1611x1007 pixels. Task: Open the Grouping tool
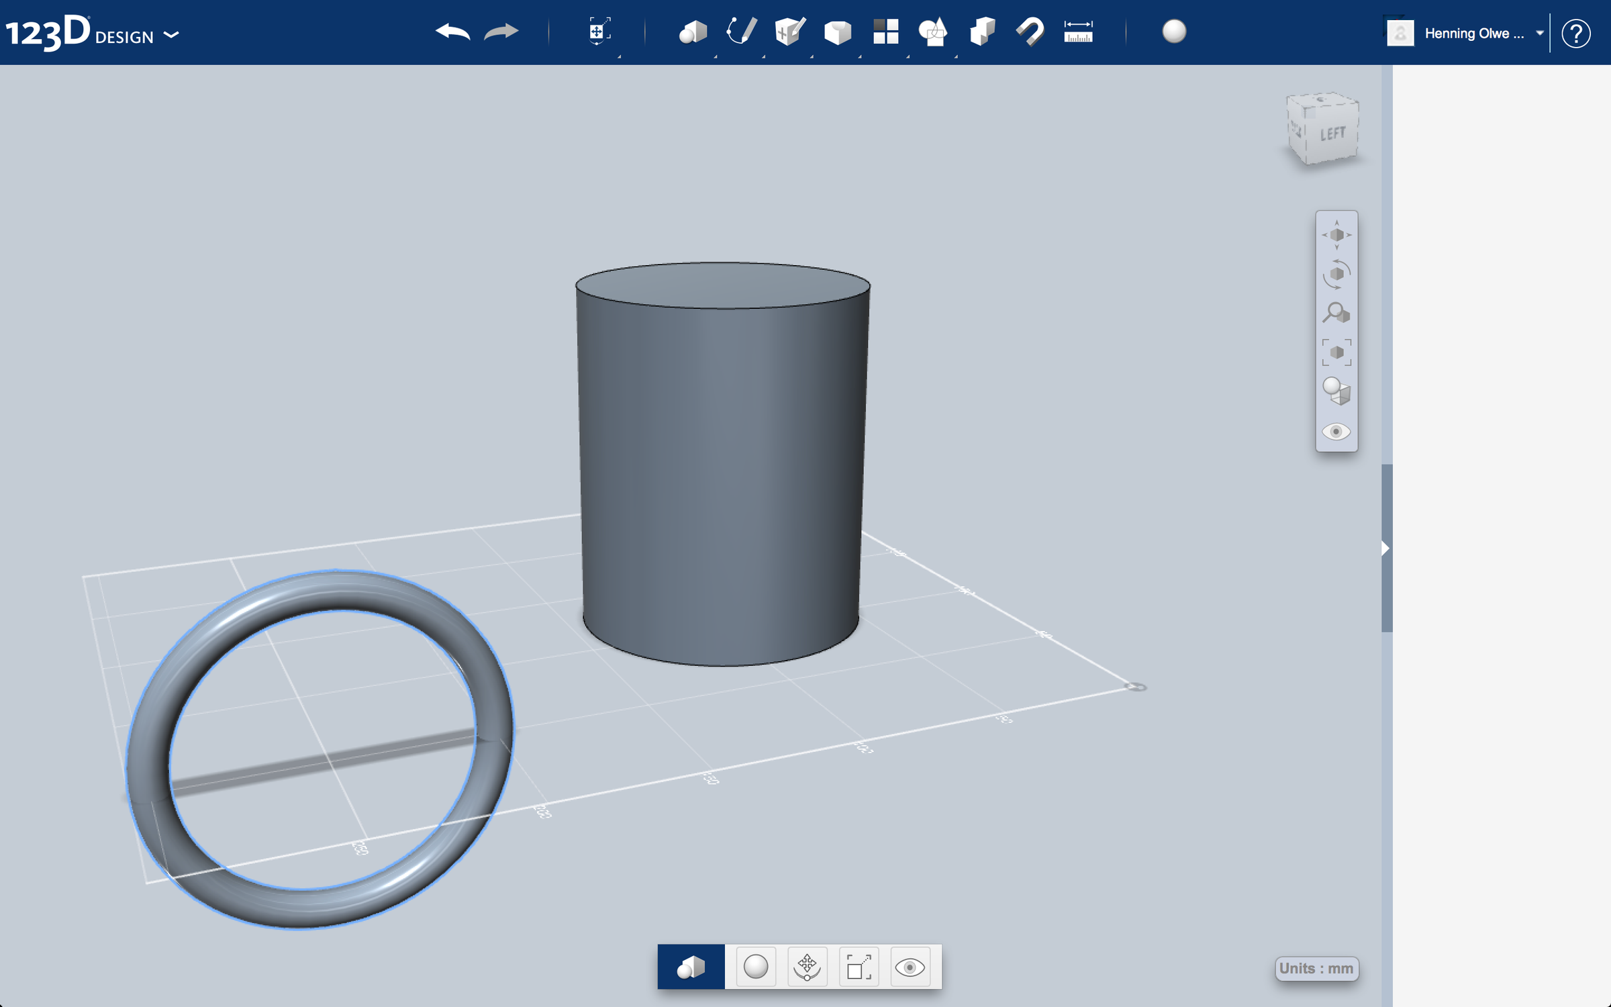[933, 32]
